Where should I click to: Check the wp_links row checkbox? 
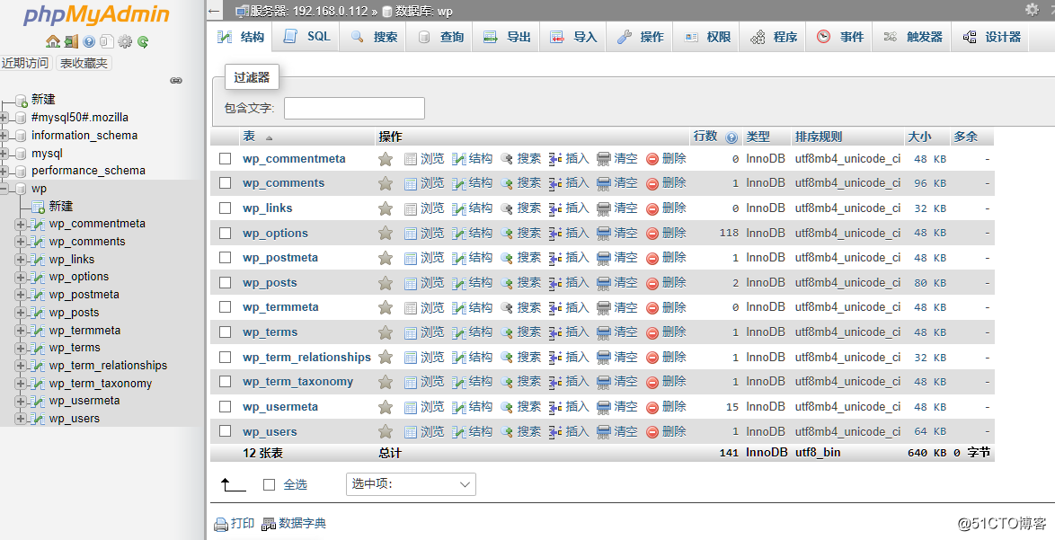click(226, 208)
